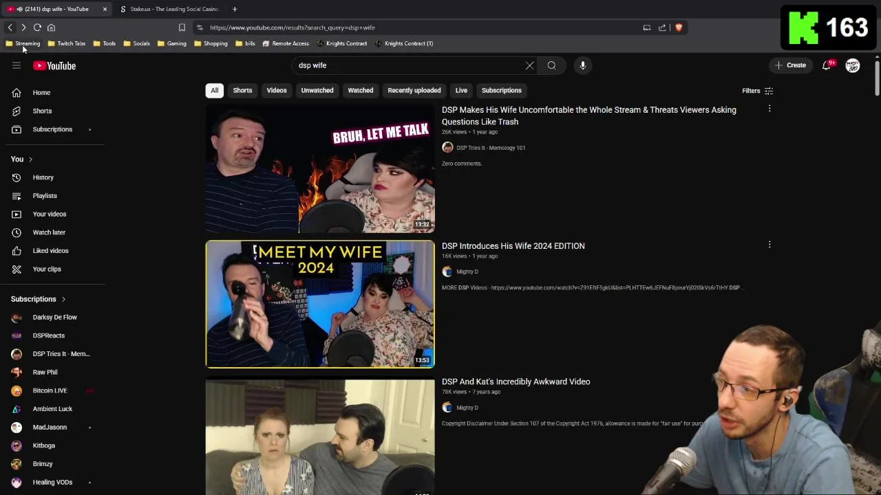881x495 pixels.
Task: Close the dsp wife YouTube tab
Action: pyautogui.click(x=105, y=9)
